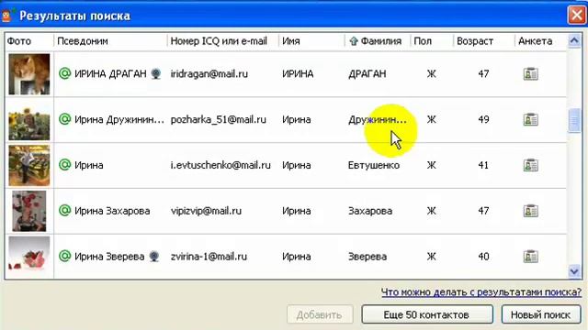Click age value 41

pyautogui.click(x=483, y=165)
